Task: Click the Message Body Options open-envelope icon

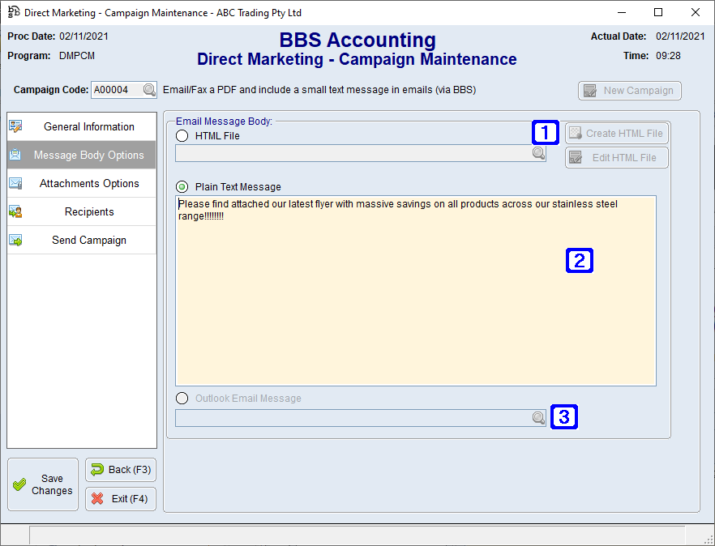Action: point(16,155)
